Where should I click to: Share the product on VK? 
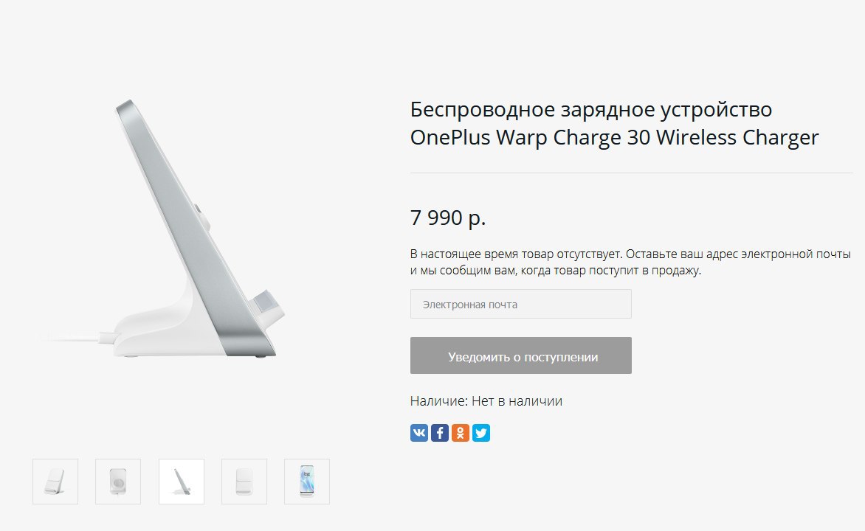point(419,433)
